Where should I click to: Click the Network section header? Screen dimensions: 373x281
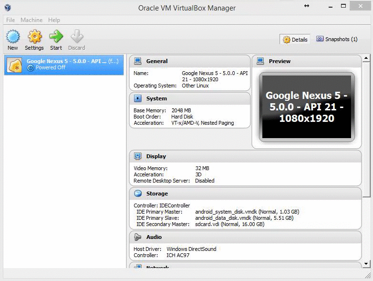(245, 266)
